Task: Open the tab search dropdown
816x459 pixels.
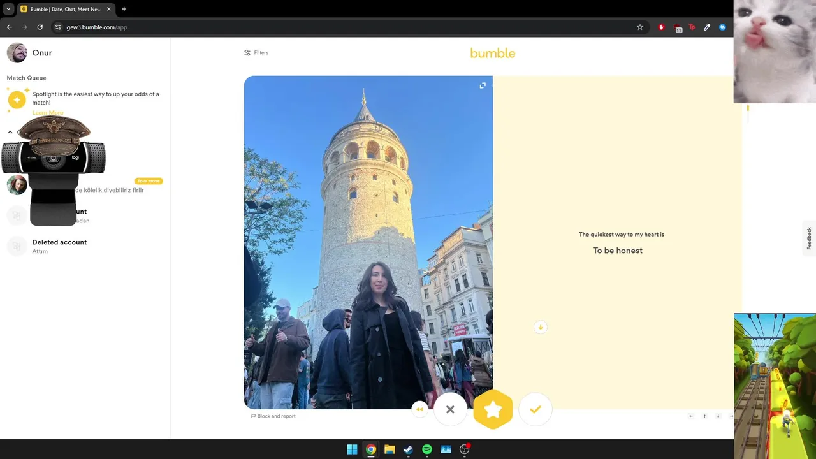Action: tap(8, 10)
